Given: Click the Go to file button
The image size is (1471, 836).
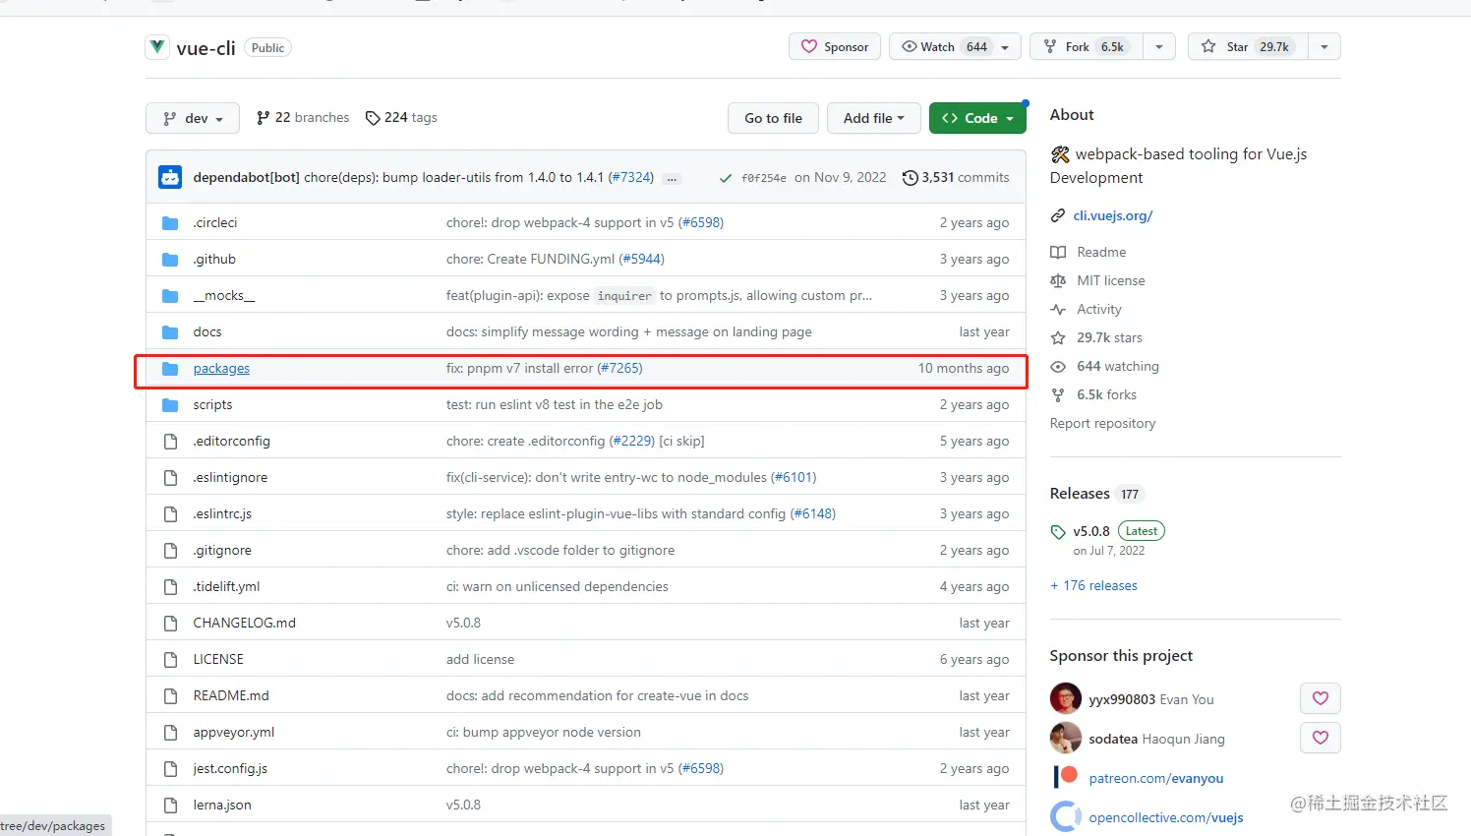Looking at the screenshot, I should 773,118.
